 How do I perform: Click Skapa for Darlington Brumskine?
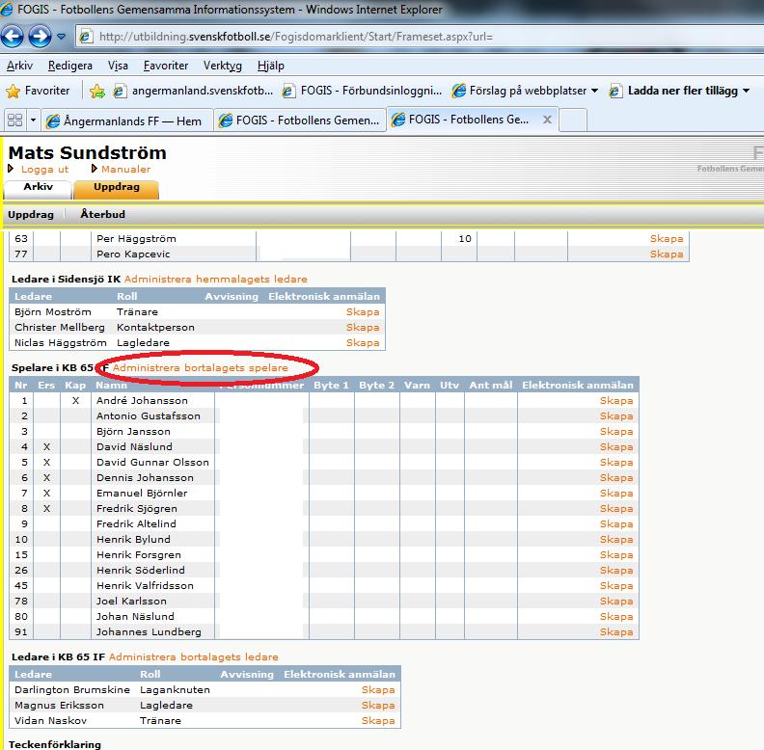tap(378, 689)
